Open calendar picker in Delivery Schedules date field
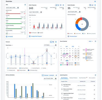Viewport: 102px width, 100px height. tap(56, 78)
